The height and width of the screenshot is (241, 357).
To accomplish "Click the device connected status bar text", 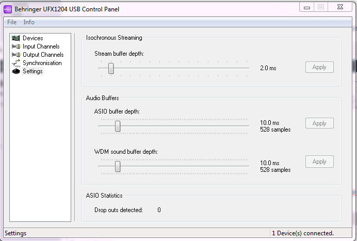I will 303,233.
